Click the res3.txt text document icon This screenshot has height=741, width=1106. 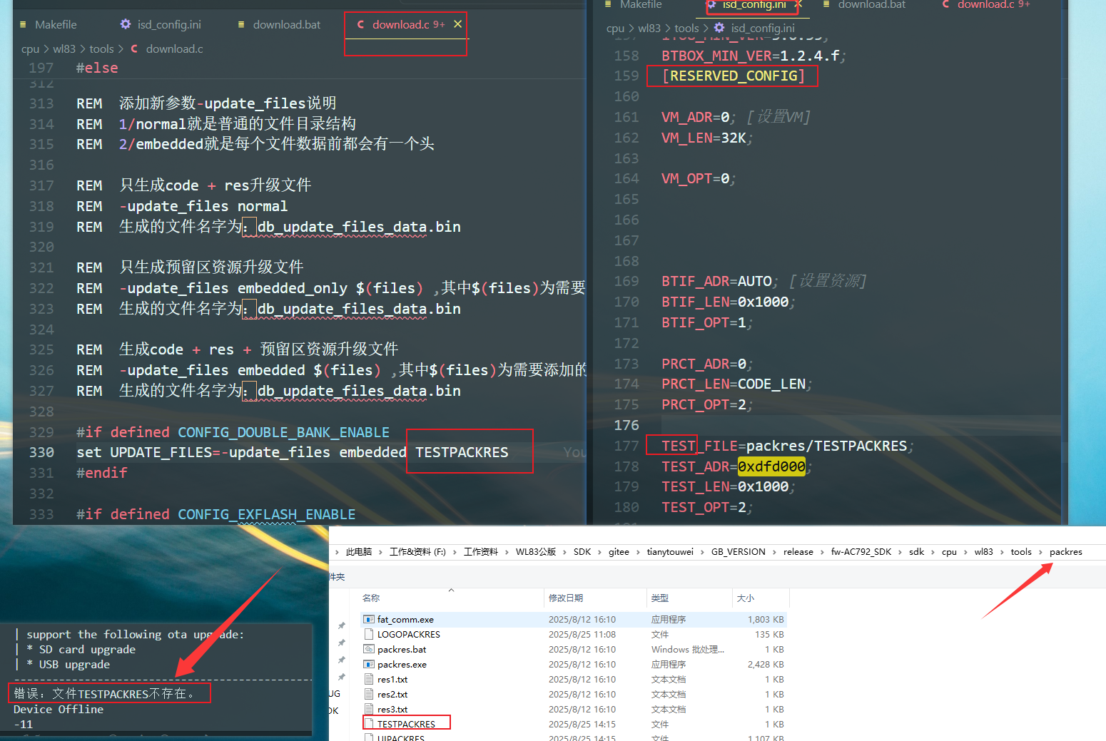click(x=369, y=709)
